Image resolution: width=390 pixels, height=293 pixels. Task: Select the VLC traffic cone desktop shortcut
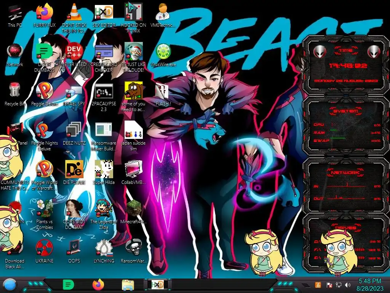click(x=74, y=13)
